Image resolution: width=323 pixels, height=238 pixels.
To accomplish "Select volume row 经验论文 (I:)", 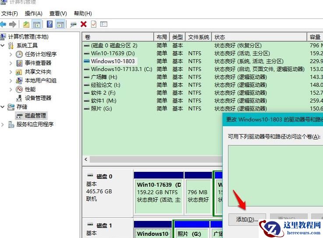I will [x=203, y=85].
